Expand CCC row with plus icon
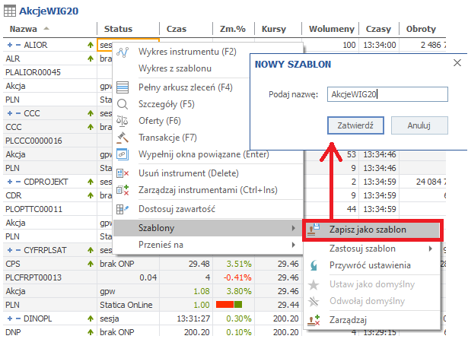468x339 pixels. pyautogui.click(x=10, y=113)
